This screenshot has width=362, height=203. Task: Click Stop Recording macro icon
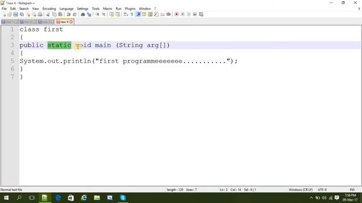pos(183,15)
